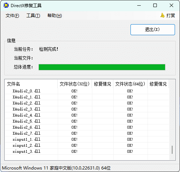Click the 文件名 column header

pos(31,84)
